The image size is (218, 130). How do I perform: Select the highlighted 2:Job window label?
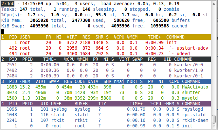(8, 4)
